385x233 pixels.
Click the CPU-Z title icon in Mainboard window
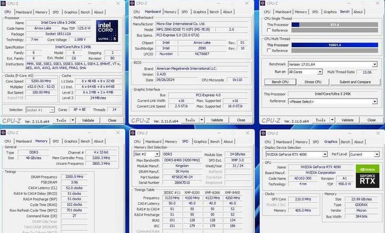click(x=132, y=3)
